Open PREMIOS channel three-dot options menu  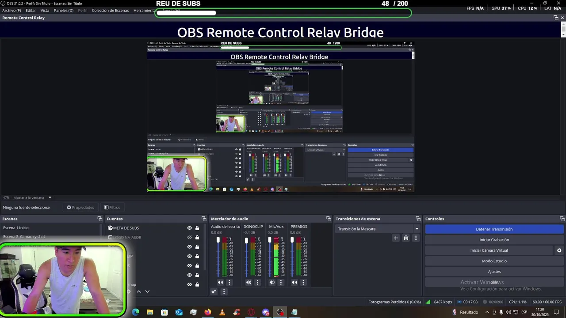pos(303,282)
